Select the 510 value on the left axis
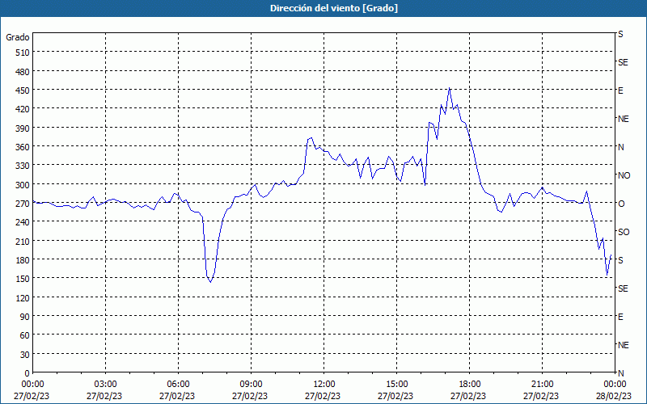The image size is (647, 404). pyautogui.click(x=23, y=53)
